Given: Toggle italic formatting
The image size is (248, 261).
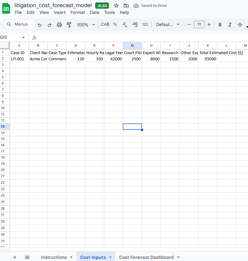Looking at the screenshot, I should click(x=230, y=25).
